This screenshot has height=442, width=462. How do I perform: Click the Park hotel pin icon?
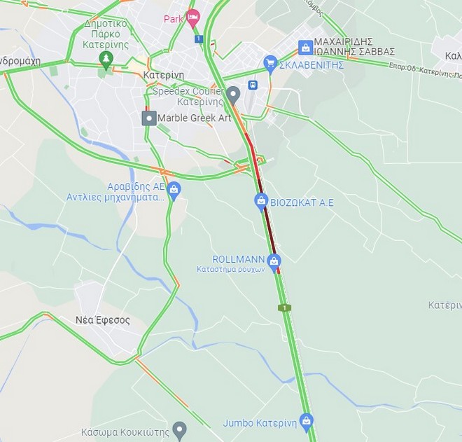click(x=193, y=18)
